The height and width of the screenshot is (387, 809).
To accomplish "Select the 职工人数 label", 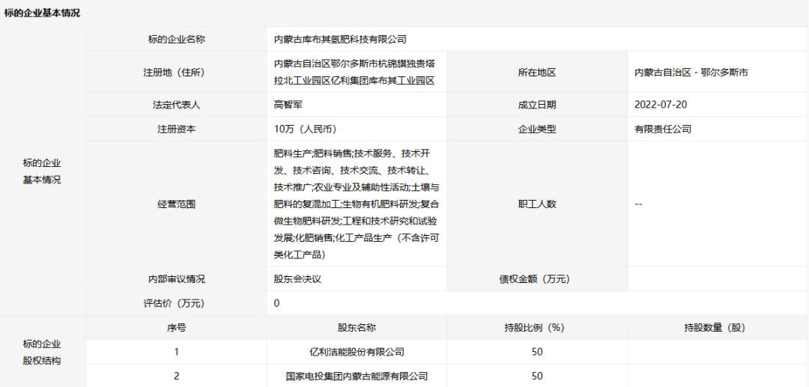I will [x=537, y=204].
